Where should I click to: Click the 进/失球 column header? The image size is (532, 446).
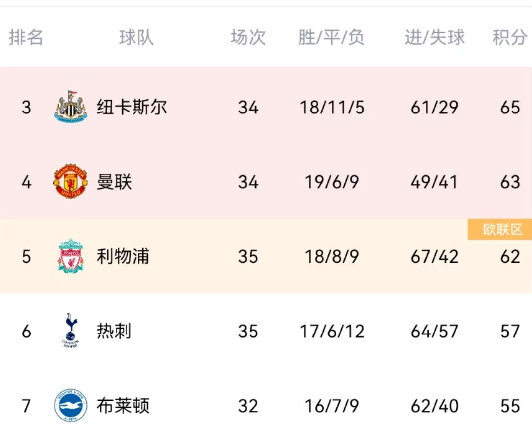pos(435,37)
